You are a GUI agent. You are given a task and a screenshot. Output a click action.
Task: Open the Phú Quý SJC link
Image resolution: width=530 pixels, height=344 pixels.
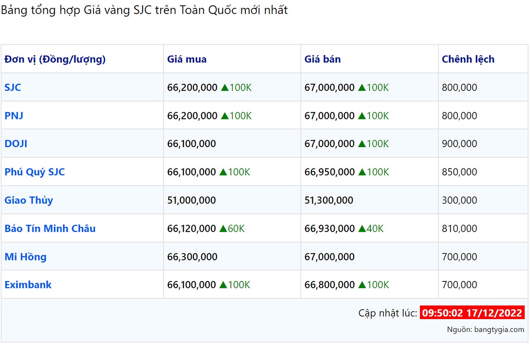(x=35, y=172)
